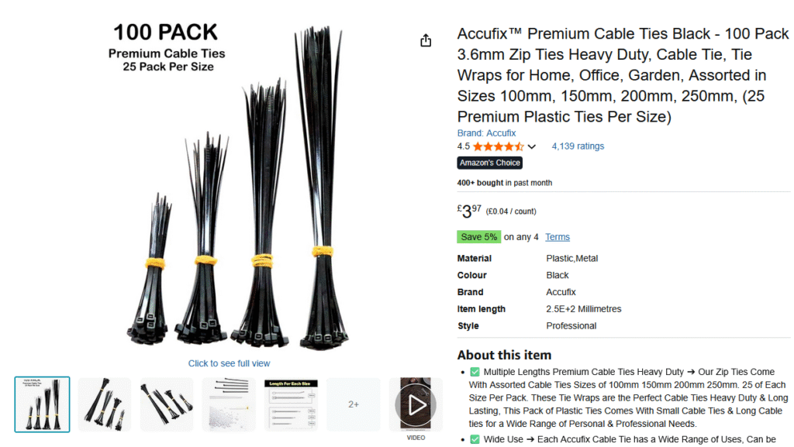Click the green checkmark beside Wide Use
Screen dimensions: 794x447
475,439
